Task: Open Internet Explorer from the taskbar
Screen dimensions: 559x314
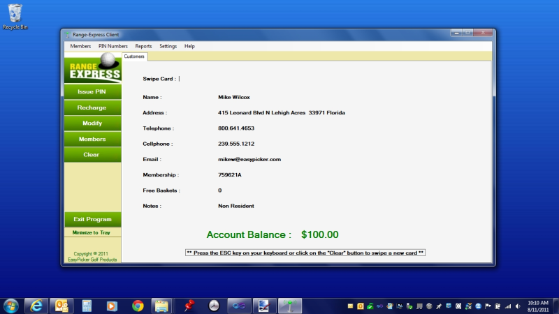Action: click(36, 306)
